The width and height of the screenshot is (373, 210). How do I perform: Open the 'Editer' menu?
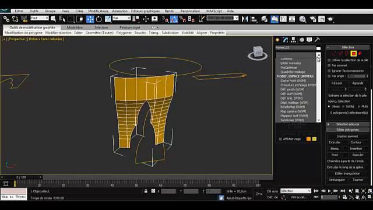19,11
